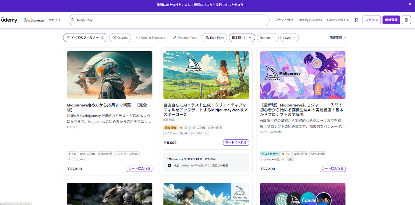Focus the search field containing Midjourney
The height and width of the screenshot is (205, 415).
[x=169, y=20]
